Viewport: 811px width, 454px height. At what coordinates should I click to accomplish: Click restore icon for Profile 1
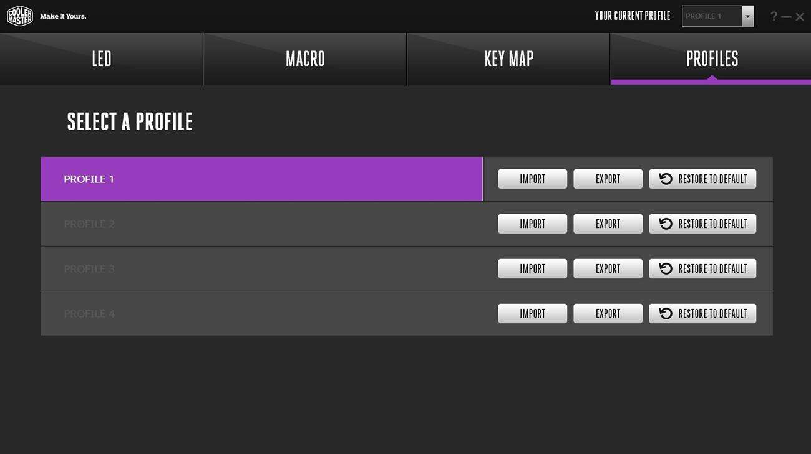tap(666, 179)
